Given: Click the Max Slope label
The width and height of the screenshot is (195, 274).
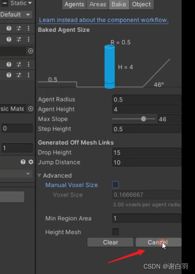Looking at the screenshot, I should tap(53, 119).
